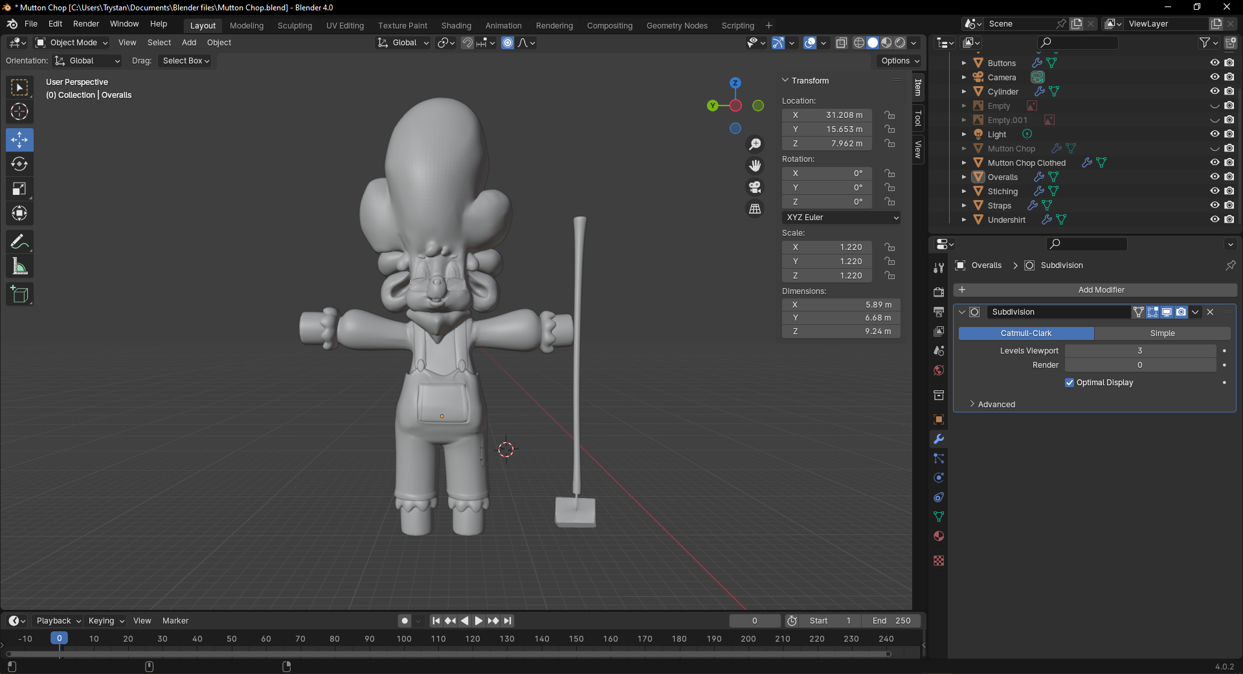Select the Add Cube tool
Image resolution: width=1243 pixels, height=674 pixels.
pos(19,295)
